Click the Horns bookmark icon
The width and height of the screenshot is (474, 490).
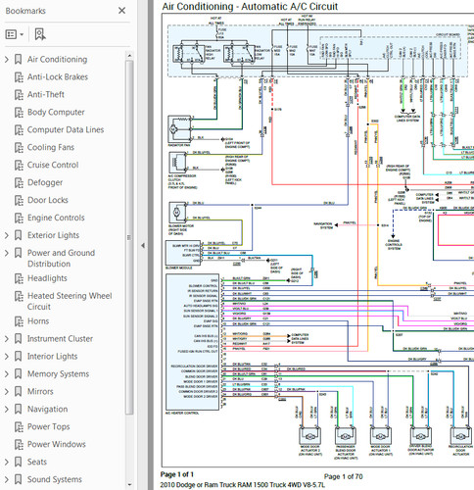coord(19,321)
